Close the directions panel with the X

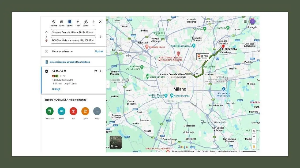coord(100,22)
